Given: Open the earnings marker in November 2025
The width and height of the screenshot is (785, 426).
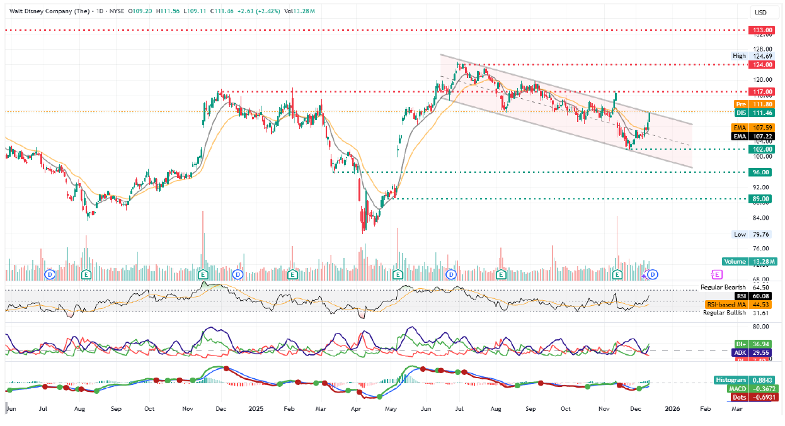Looking at the screenshot, I should click(x=617, y=274).
